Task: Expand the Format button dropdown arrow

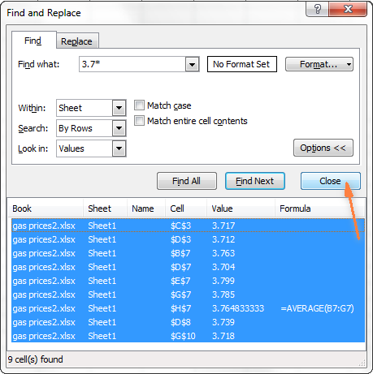Action: [x=349, y=64]
